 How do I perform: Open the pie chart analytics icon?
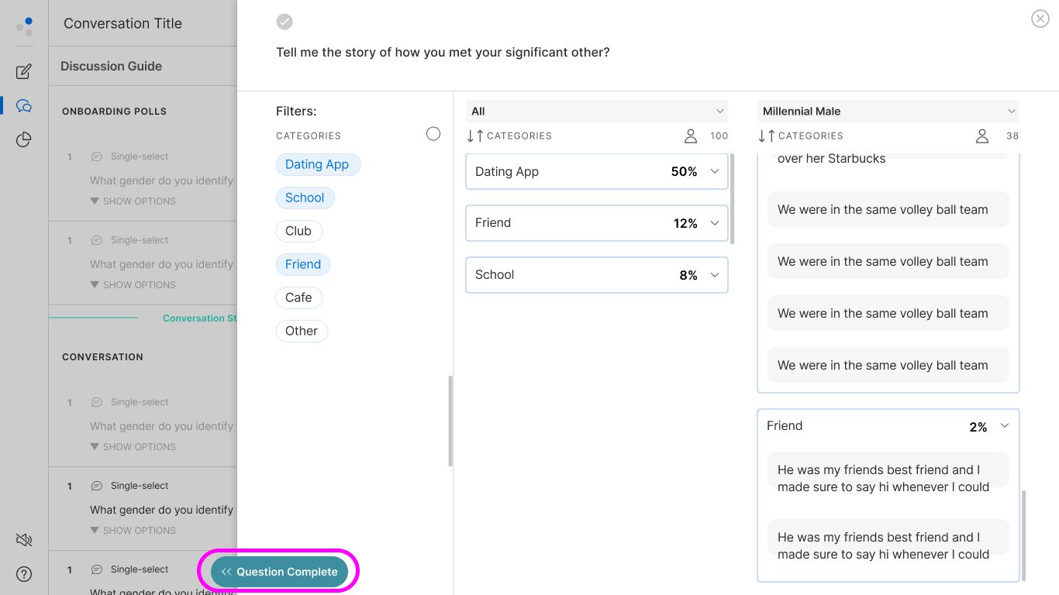[24, 139]
